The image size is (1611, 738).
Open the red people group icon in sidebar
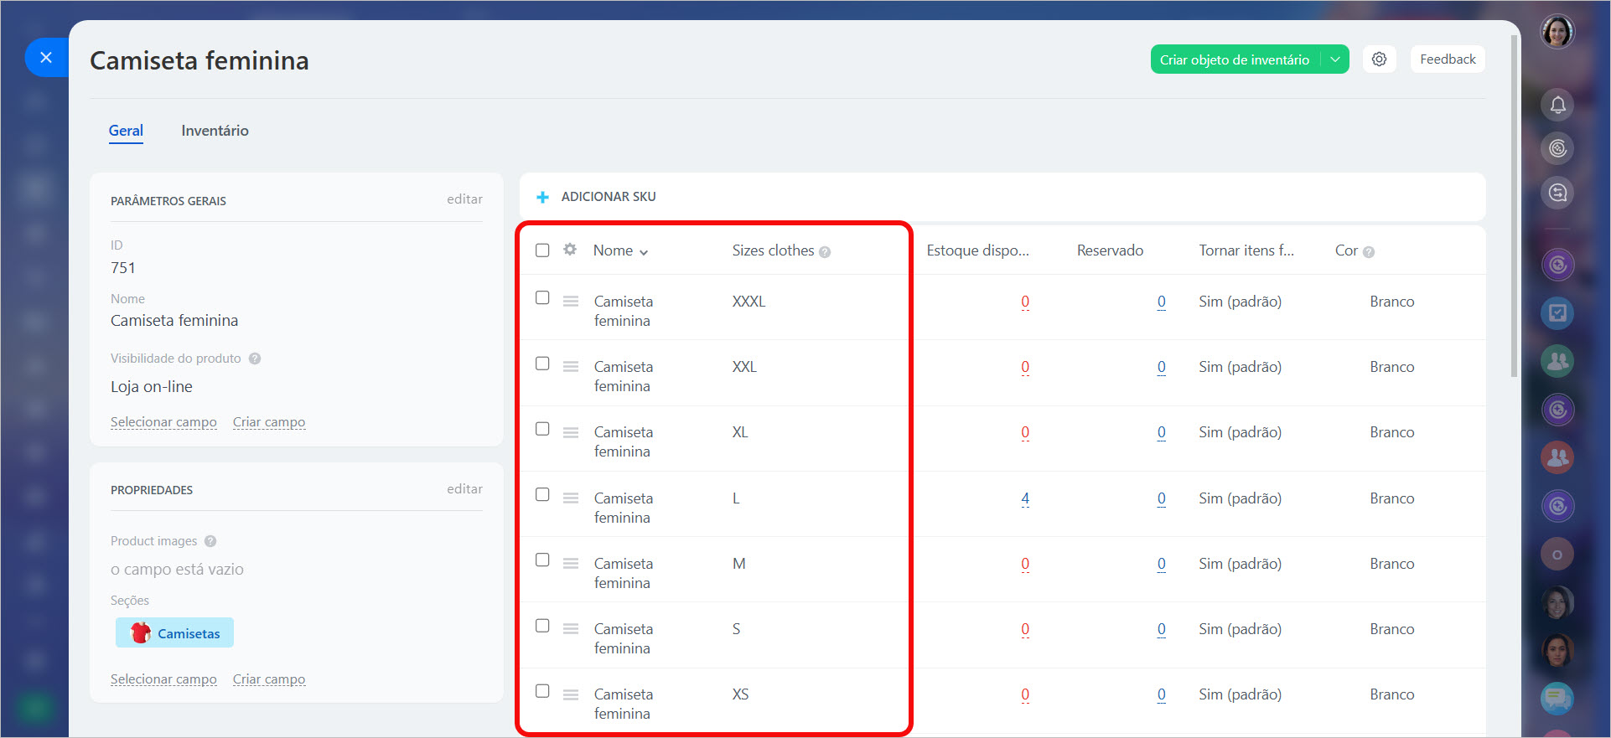point(1557,457)
